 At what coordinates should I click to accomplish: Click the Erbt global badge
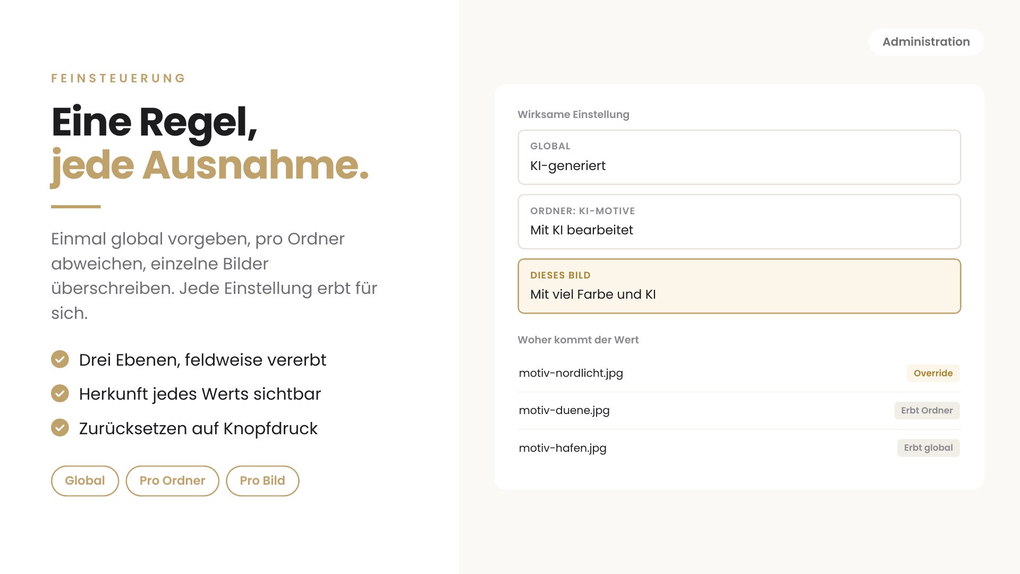pos(928,448)
